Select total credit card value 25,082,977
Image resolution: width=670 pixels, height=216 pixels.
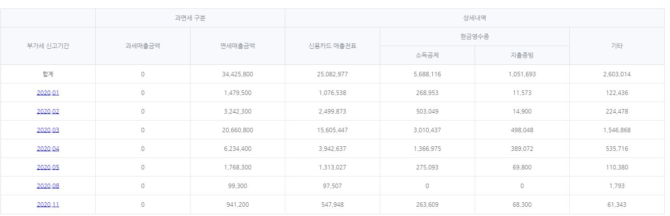[x=332, y=74]
